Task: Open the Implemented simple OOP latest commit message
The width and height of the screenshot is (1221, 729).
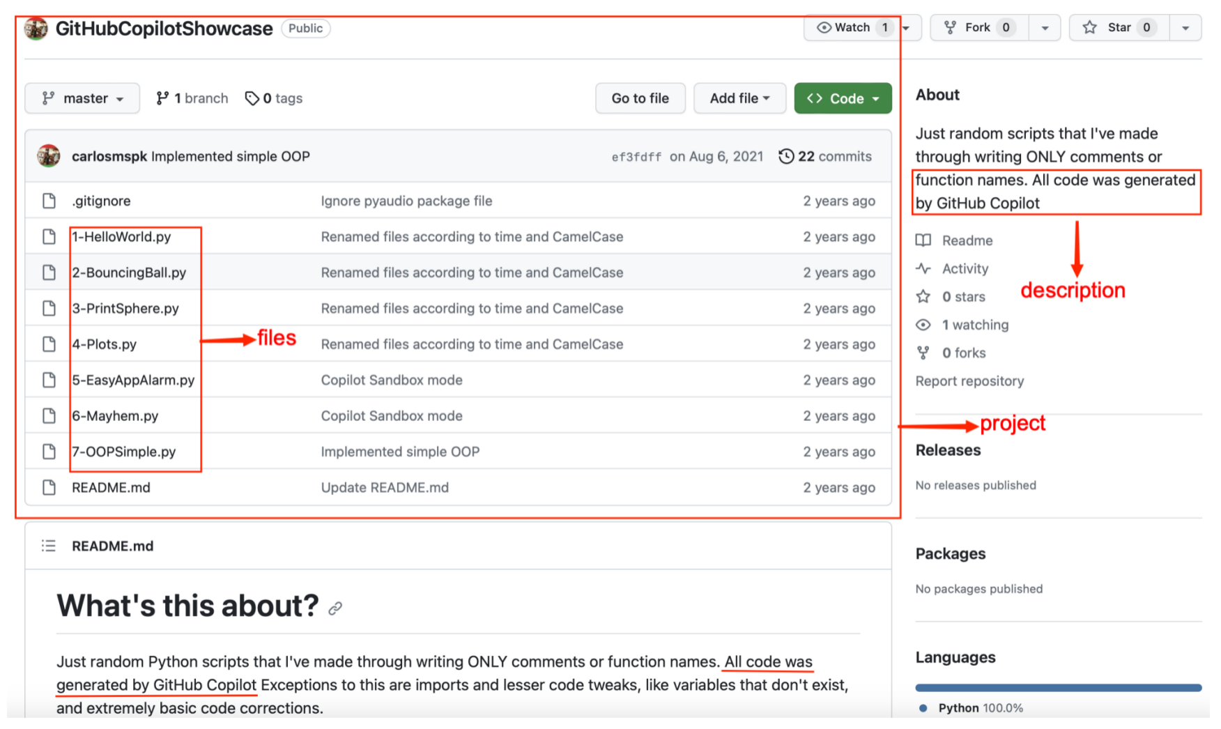Action: tap(231, 156)
